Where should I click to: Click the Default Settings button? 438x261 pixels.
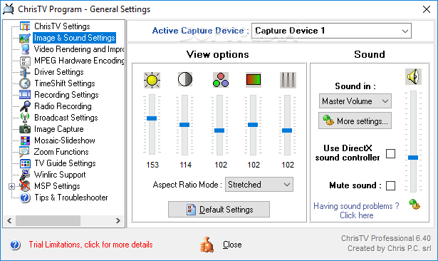point(219,209)
